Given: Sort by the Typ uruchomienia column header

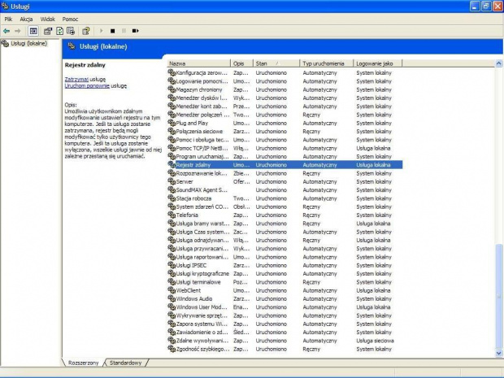Looking at the screenshot, I should (324, 63).
